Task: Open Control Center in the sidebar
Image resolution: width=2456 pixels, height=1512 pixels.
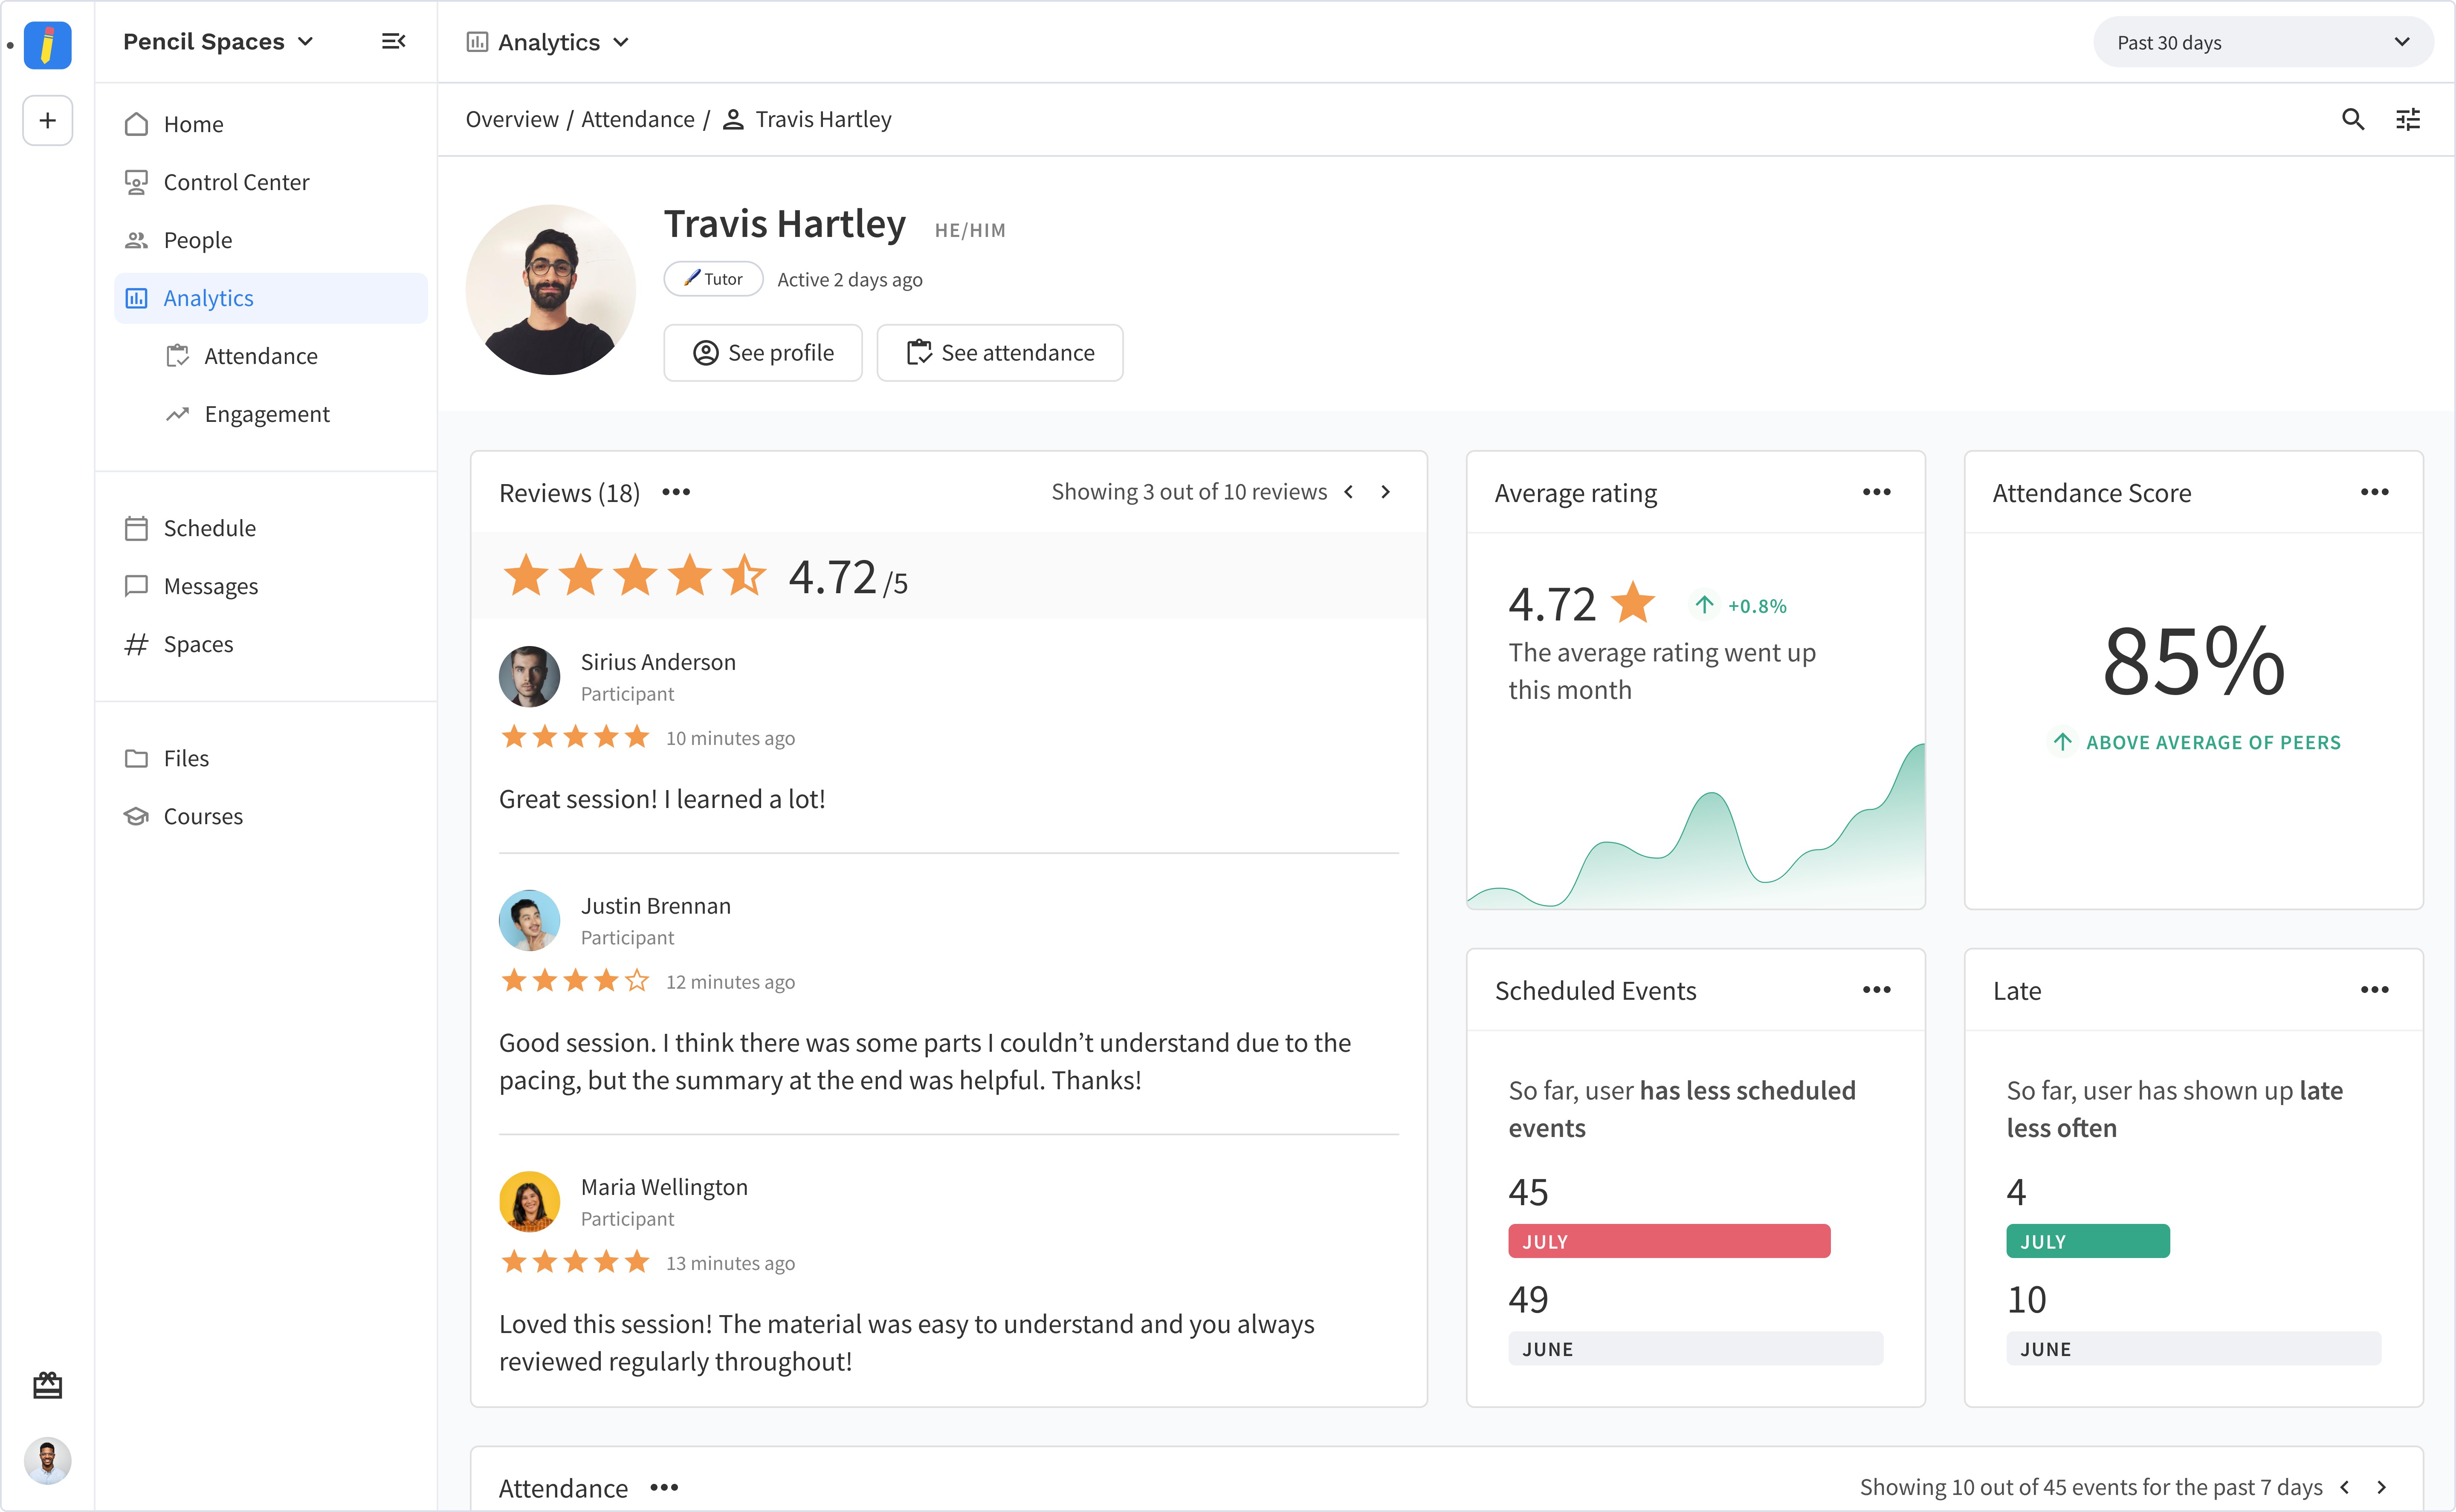Action: pyautogui.click(x=270, y=182)
